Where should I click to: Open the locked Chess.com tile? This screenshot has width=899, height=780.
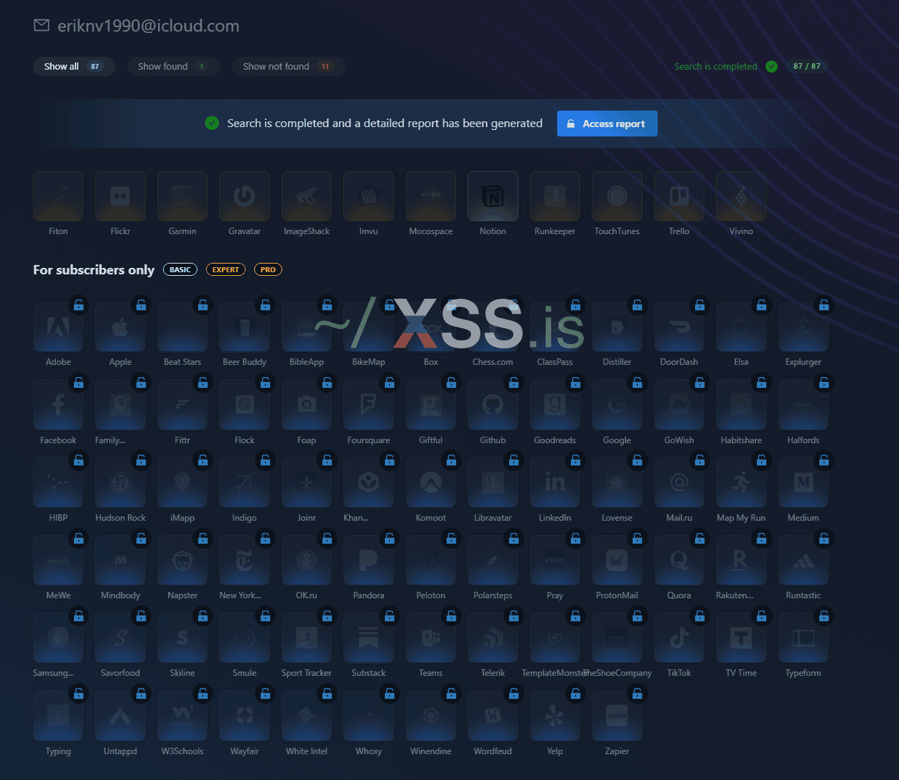pos(493,327)
